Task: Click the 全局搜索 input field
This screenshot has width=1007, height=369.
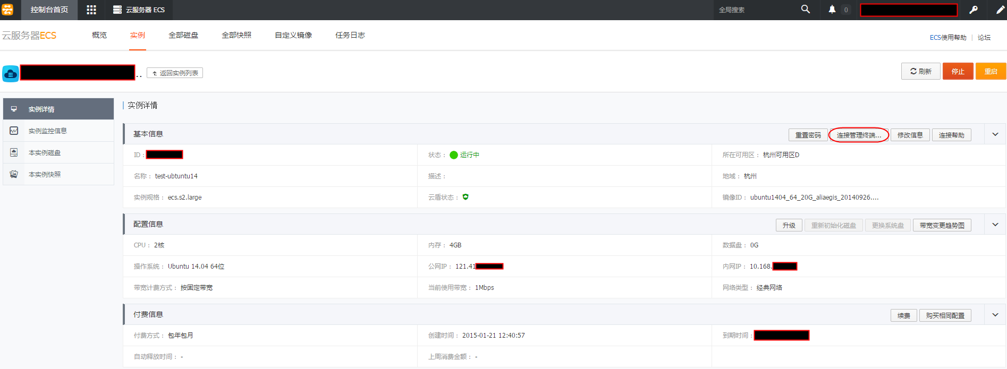Action: click(755, 10)
